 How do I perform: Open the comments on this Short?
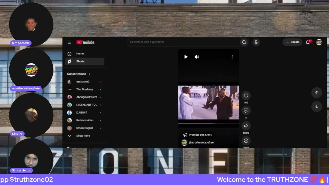pyautogui.click(x=246, y=110)
